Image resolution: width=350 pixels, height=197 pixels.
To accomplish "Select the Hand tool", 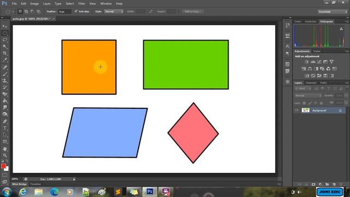I will [x=5, y=149].
